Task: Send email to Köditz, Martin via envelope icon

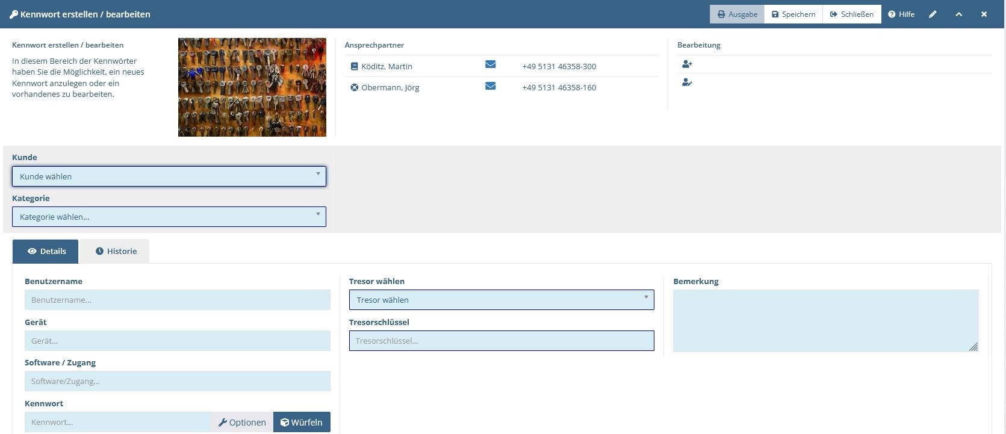Action: 491,64
